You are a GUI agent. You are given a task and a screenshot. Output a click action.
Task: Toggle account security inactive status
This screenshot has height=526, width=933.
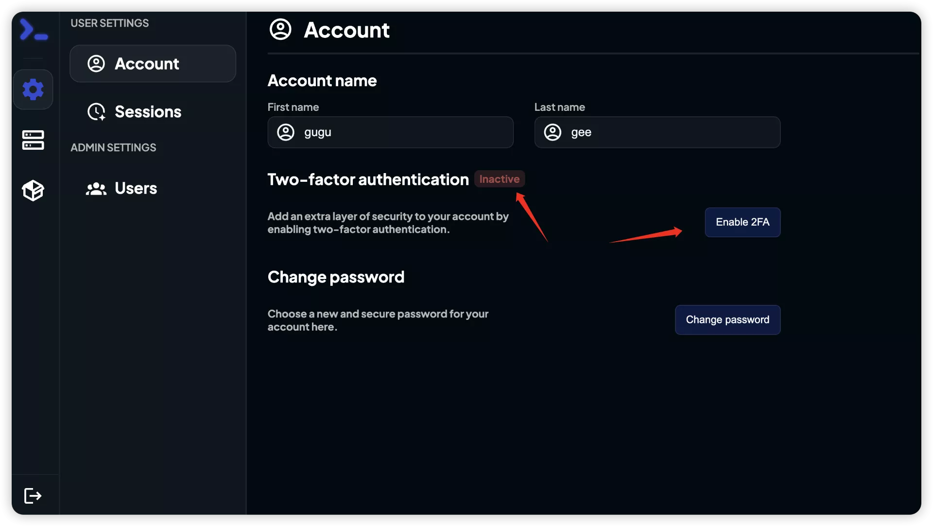click(x=499, y=179)
